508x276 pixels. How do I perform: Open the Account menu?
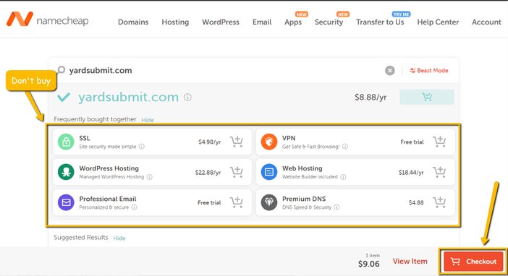(486, 22)
